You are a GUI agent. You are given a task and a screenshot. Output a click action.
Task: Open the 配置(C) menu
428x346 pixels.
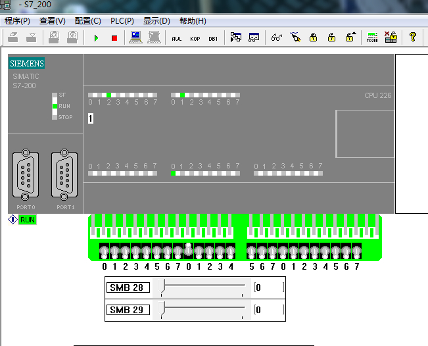[87, 21]
